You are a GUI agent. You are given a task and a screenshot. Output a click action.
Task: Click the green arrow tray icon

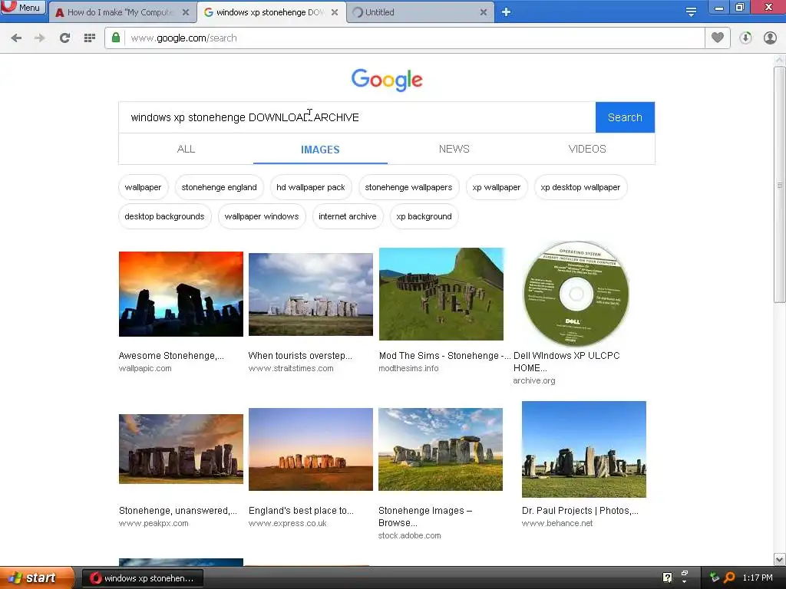pos(715,577)
